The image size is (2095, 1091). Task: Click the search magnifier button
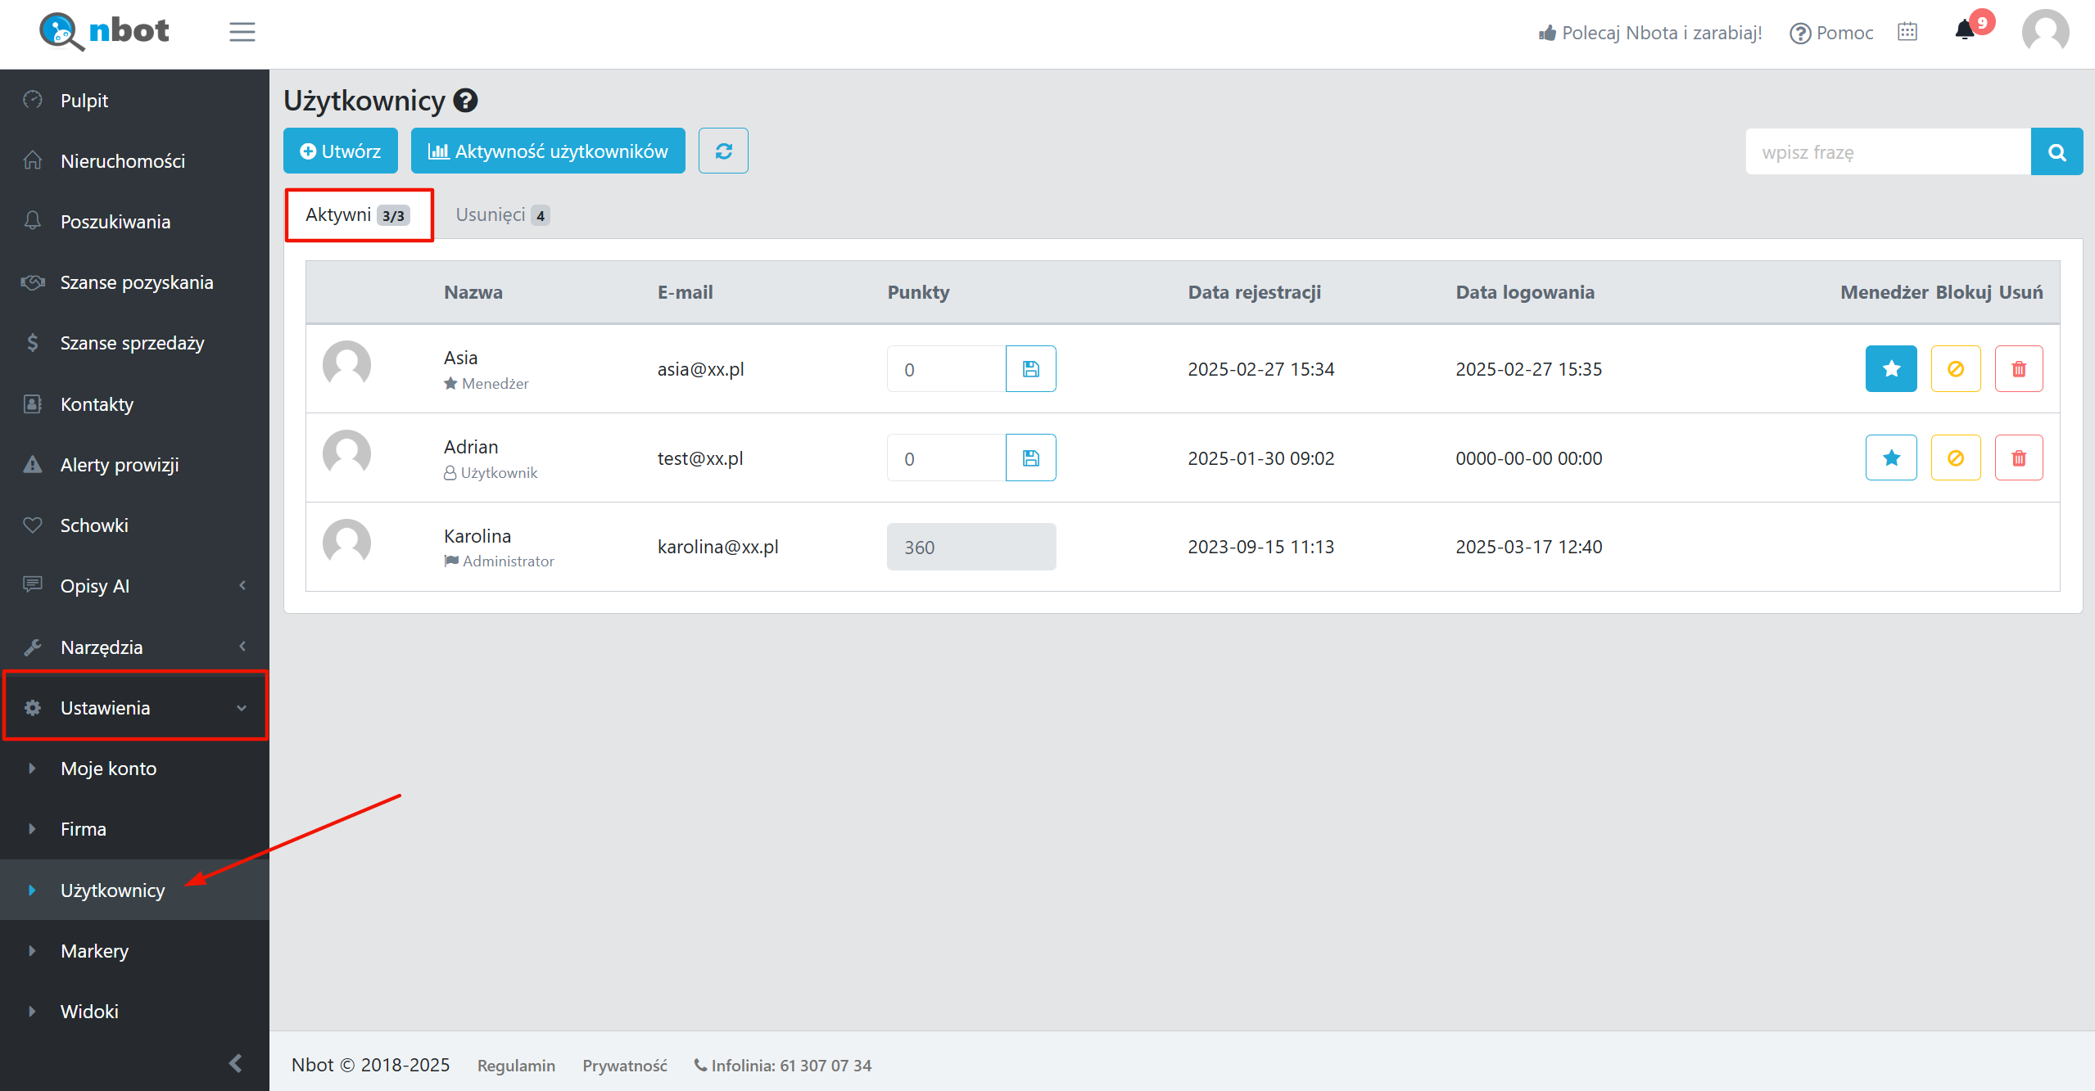click(x=2057, y=151)
